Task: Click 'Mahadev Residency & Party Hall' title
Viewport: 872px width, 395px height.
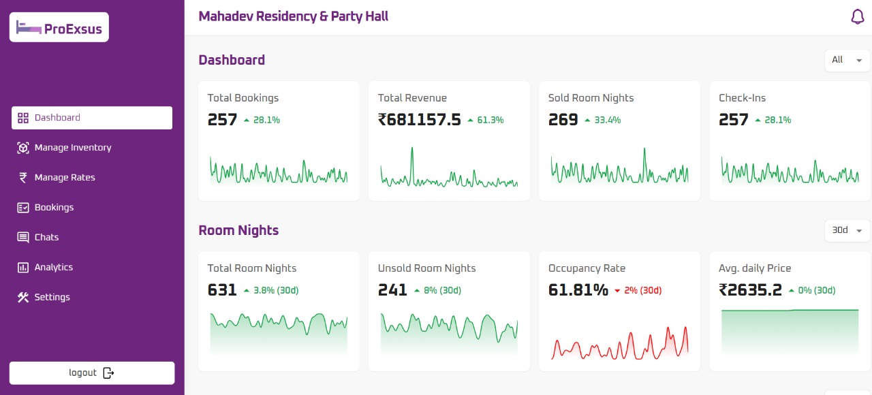Action: [x=294, y=16]
